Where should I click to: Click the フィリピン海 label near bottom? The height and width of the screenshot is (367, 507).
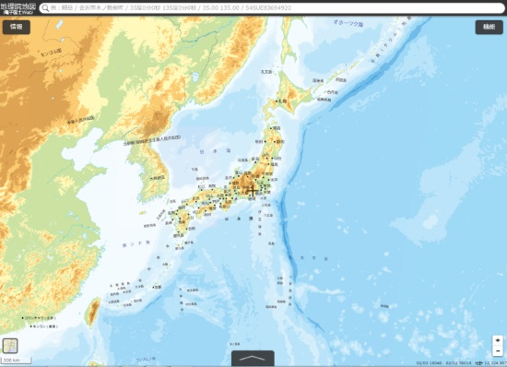(145, 359)
